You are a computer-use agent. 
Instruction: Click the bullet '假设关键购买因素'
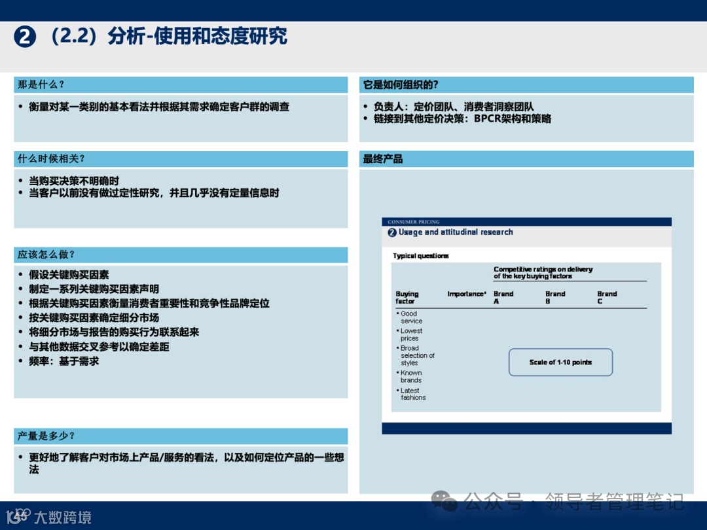(69, 275)
